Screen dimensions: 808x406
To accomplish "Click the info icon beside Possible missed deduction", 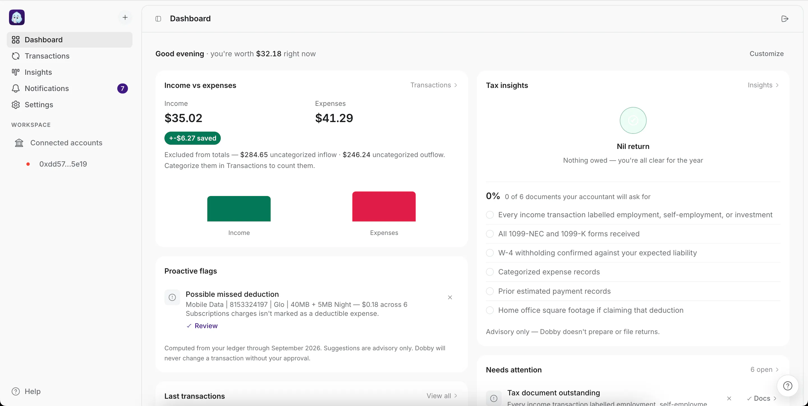I will click(x=172, y=297).
